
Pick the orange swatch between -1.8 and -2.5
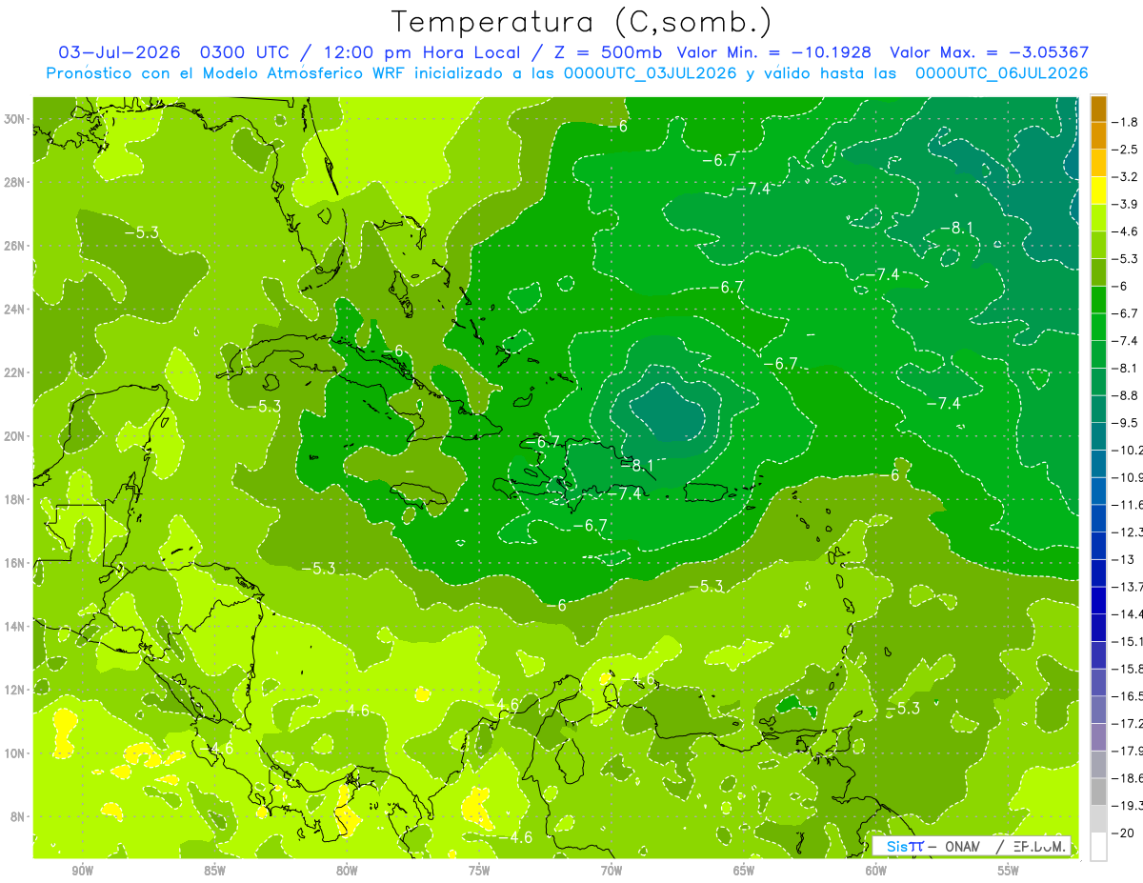coord(1098,136)
